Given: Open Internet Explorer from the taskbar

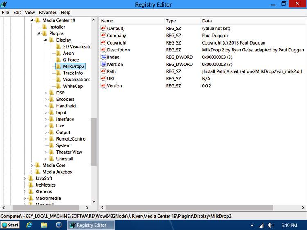Looking at the screenshot, I should pos(29,225).
